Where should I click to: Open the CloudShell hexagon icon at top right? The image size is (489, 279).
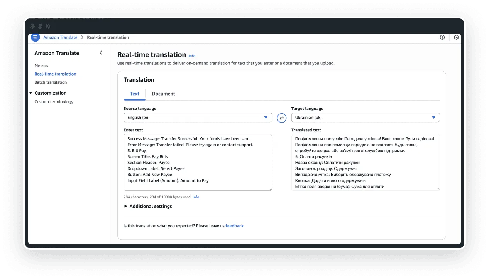[456, 37]
